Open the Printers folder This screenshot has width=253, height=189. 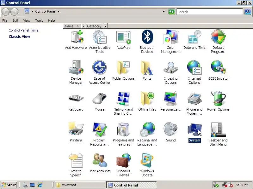coord(76,132)
